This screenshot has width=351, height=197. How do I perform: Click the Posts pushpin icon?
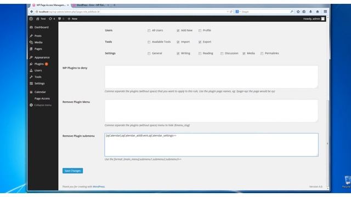point(31,36)
